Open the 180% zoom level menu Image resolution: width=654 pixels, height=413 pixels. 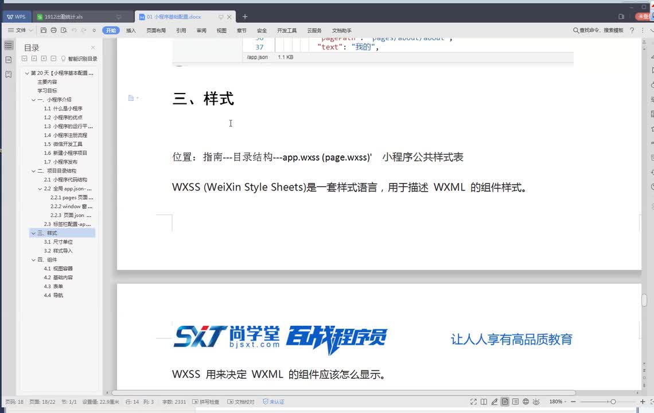(x=558, y=402)
